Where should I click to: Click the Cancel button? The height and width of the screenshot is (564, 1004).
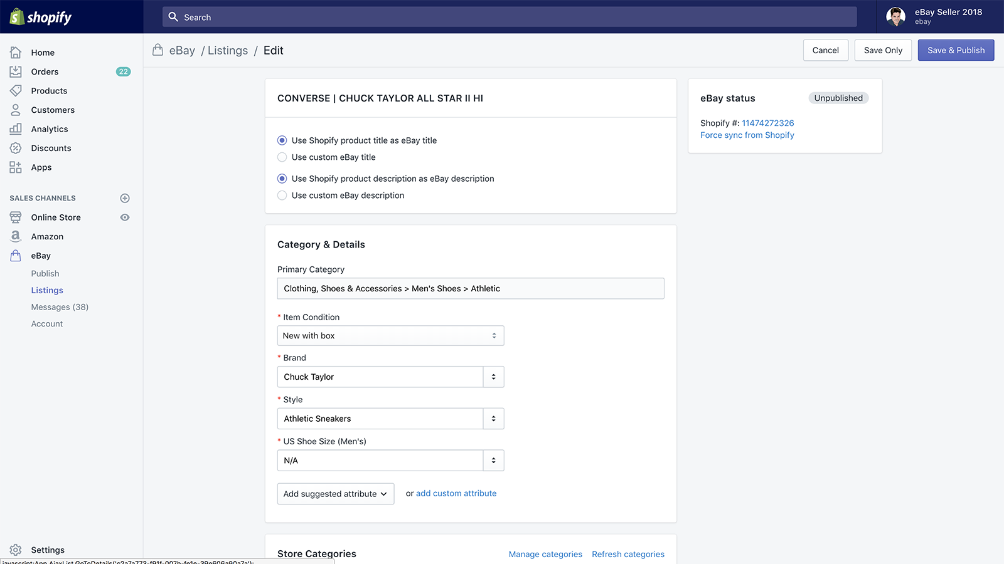[826, 50]
